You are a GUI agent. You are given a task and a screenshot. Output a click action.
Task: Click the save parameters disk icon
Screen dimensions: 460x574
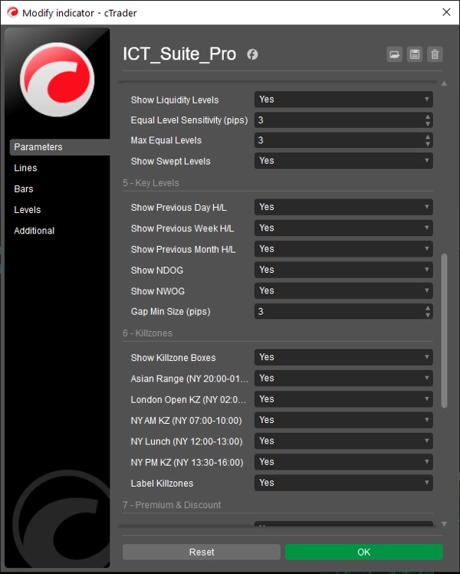click(415, 54)
